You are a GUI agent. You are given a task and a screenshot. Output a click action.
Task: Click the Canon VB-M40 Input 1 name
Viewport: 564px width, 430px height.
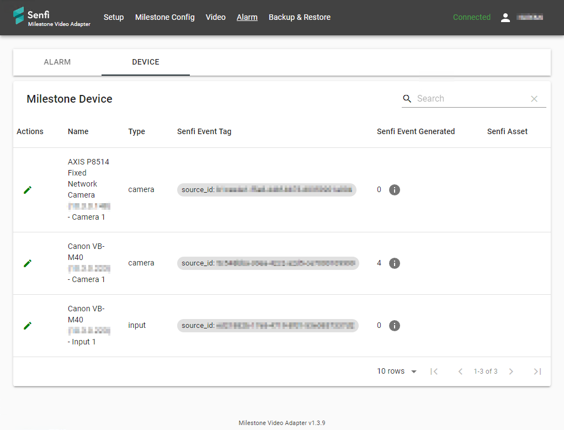click(x=89, y=325)
